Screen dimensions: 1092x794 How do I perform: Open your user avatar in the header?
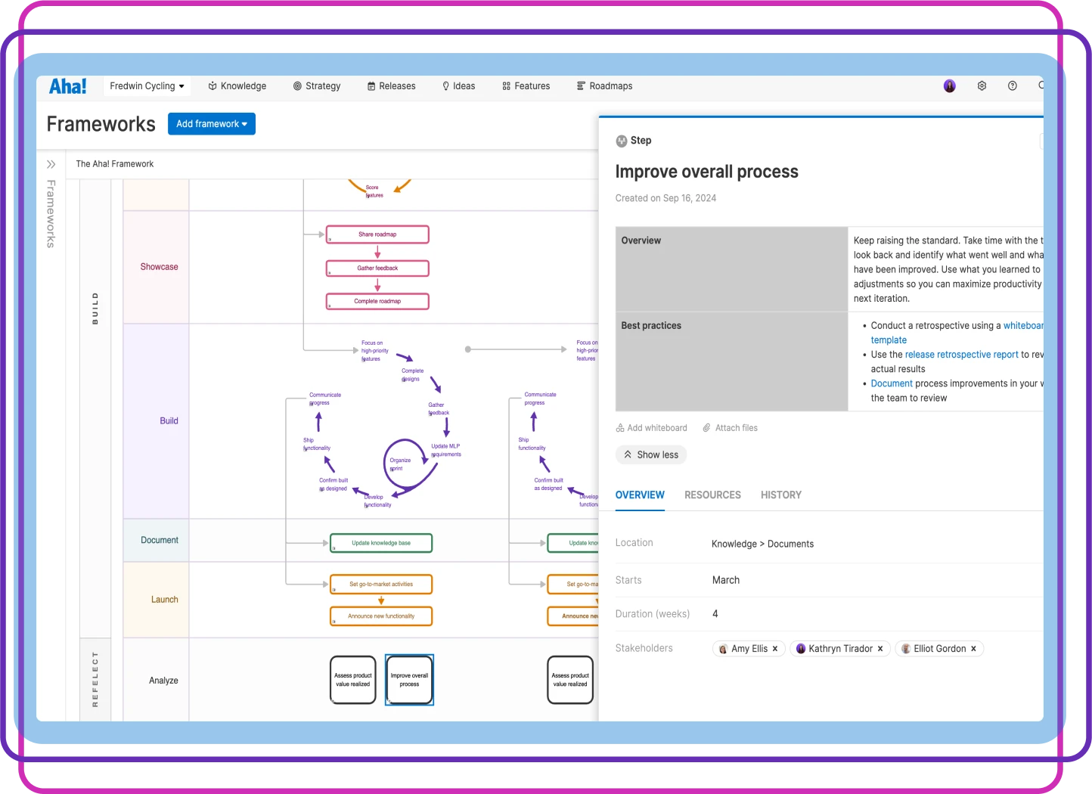tap(949, 85)
